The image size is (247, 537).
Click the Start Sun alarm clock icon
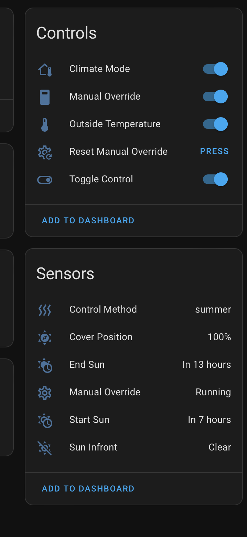44,420
